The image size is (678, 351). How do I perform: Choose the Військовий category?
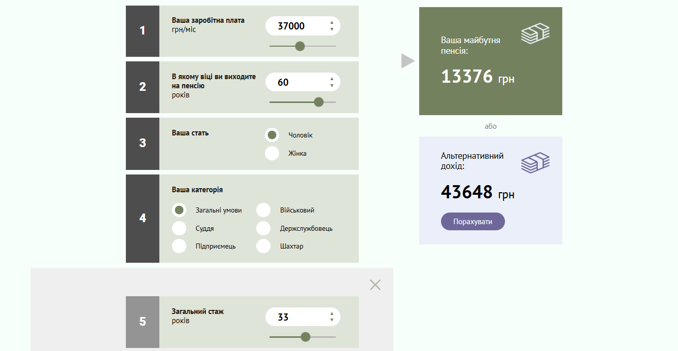pyautogui.click(x=263, y=210)
